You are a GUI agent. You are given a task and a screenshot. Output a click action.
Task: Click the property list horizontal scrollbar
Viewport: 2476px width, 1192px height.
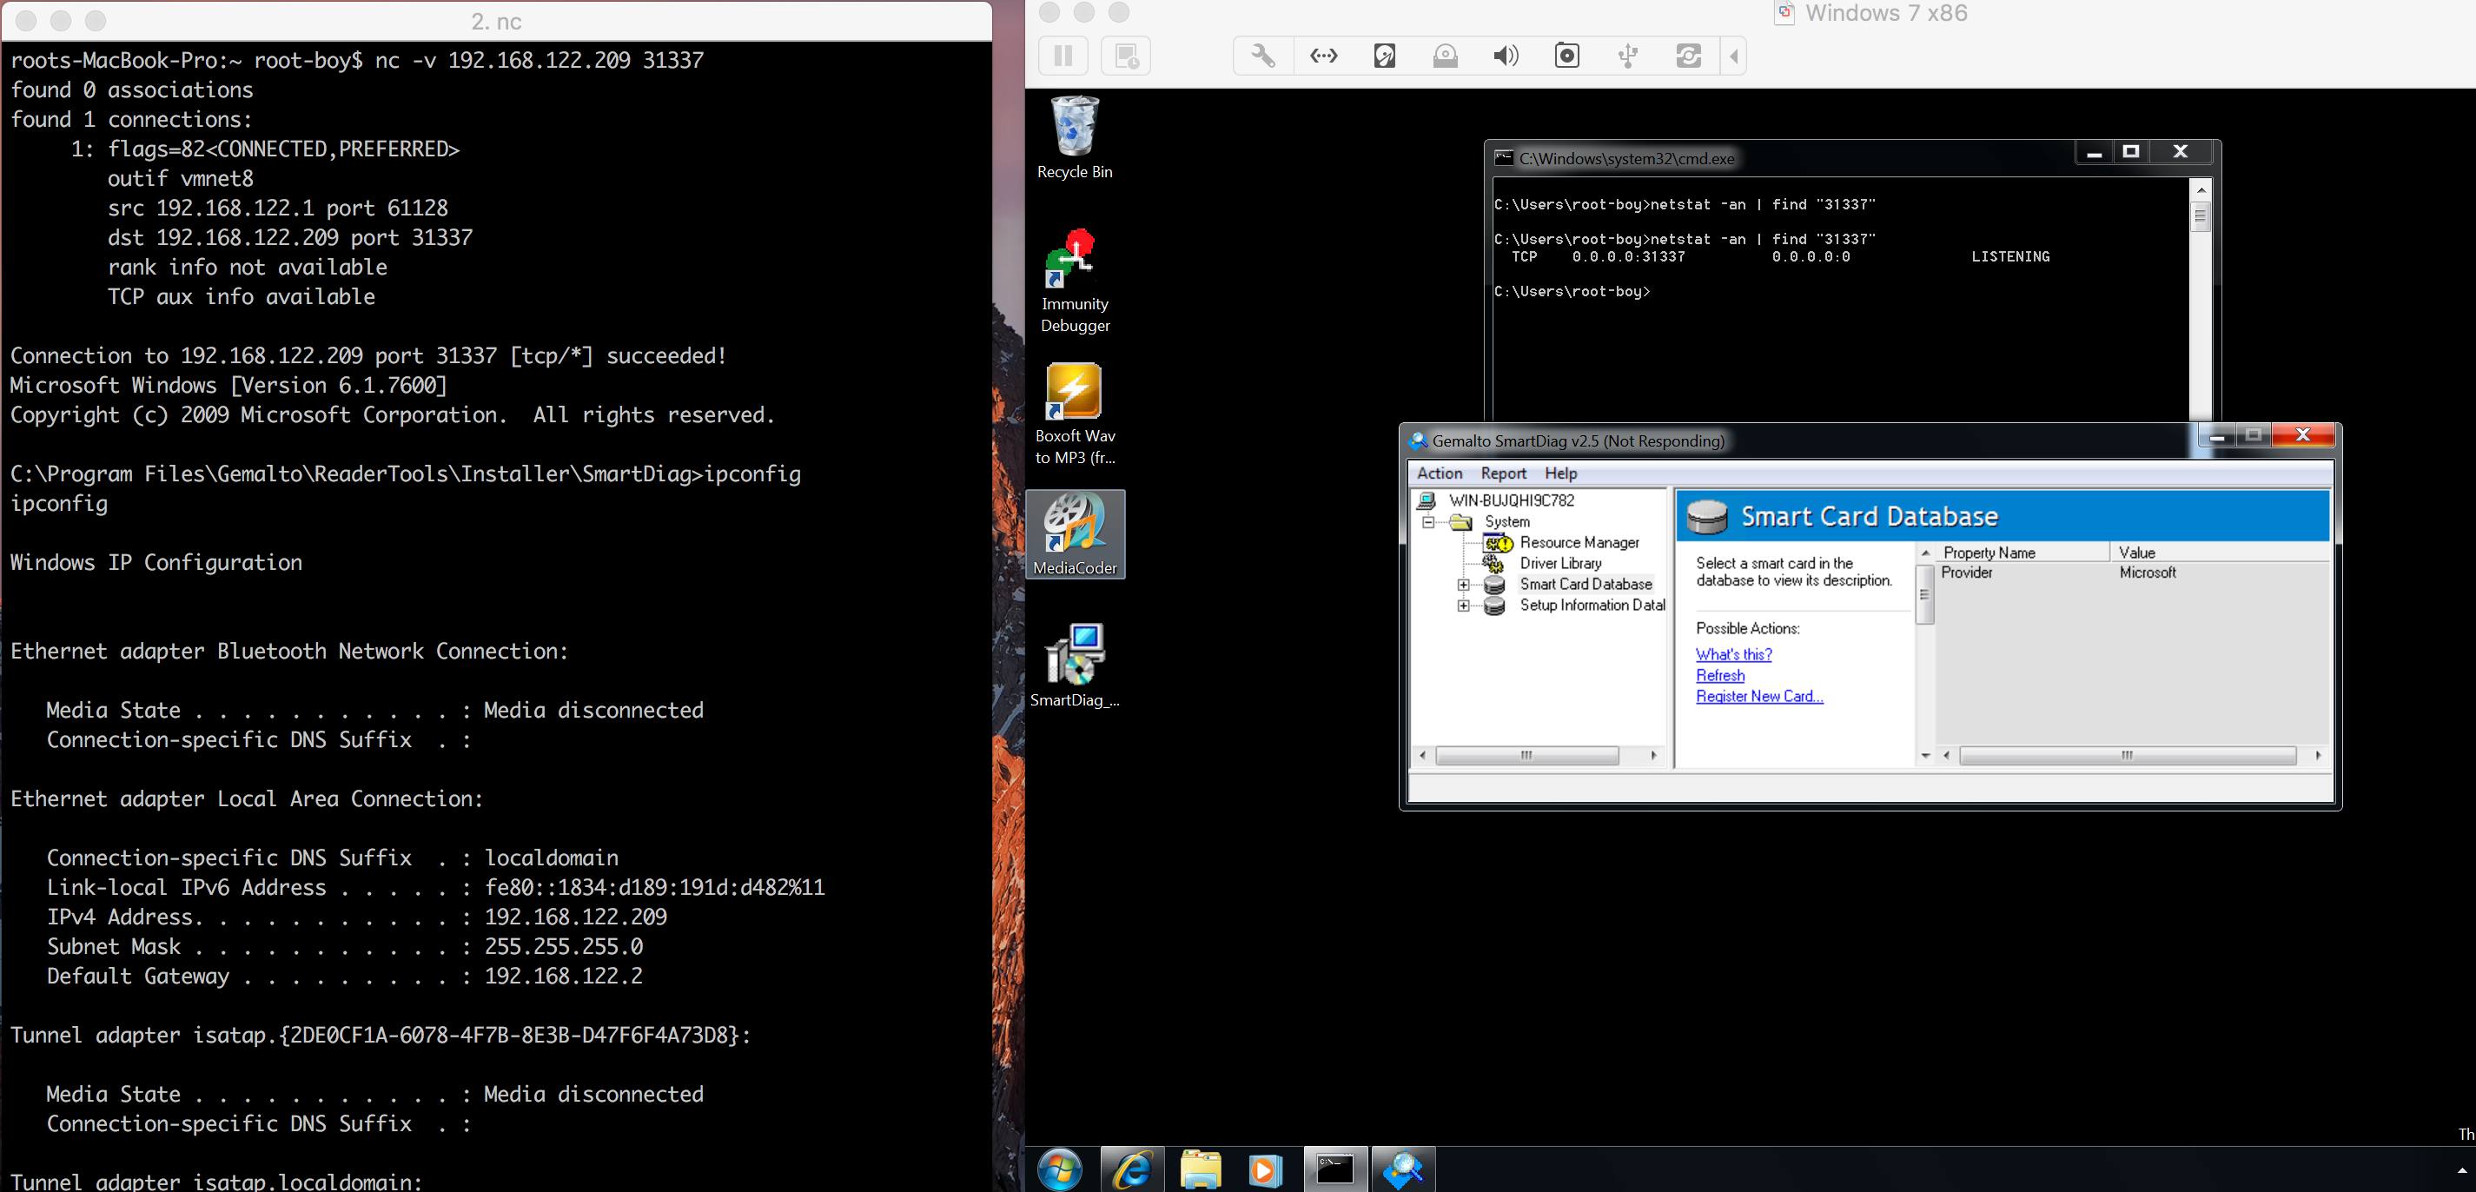tap(2126, 756)
